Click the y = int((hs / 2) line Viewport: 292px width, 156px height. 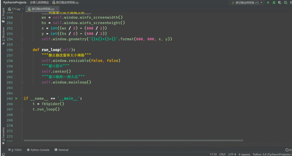click(74, 34)
